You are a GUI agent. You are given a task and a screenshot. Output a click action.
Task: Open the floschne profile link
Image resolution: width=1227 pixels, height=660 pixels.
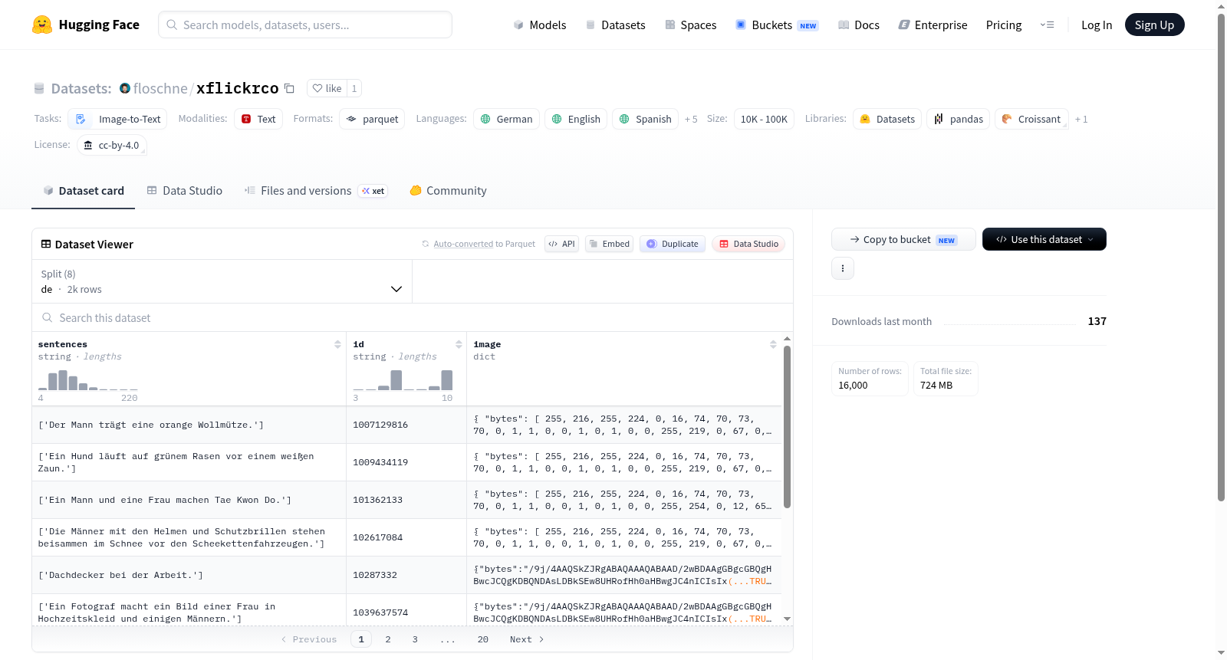(x=160, y=88)
